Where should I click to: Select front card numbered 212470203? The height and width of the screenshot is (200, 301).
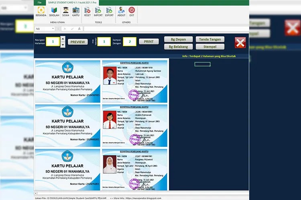(x=67, y=170)
